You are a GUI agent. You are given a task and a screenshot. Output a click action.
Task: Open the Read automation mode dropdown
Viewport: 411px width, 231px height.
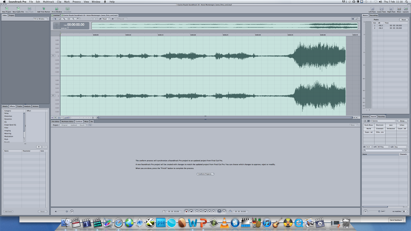106,19
